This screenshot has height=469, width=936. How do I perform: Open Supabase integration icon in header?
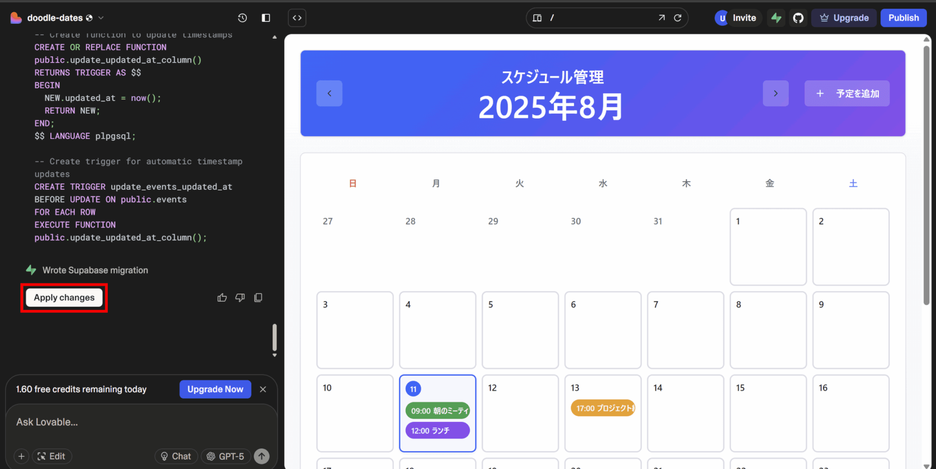pyautogui.click(x=776, y=18)
